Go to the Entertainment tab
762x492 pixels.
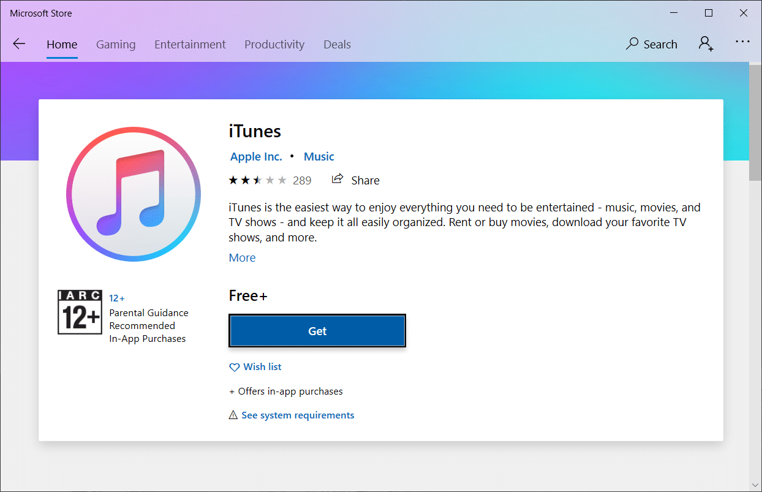click(x=190, y=45)
